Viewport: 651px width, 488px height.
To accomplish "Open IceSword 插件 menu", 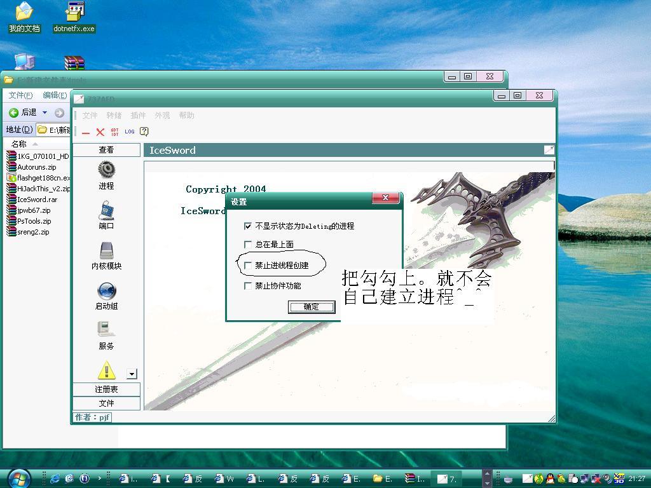I will pos(138,116).
